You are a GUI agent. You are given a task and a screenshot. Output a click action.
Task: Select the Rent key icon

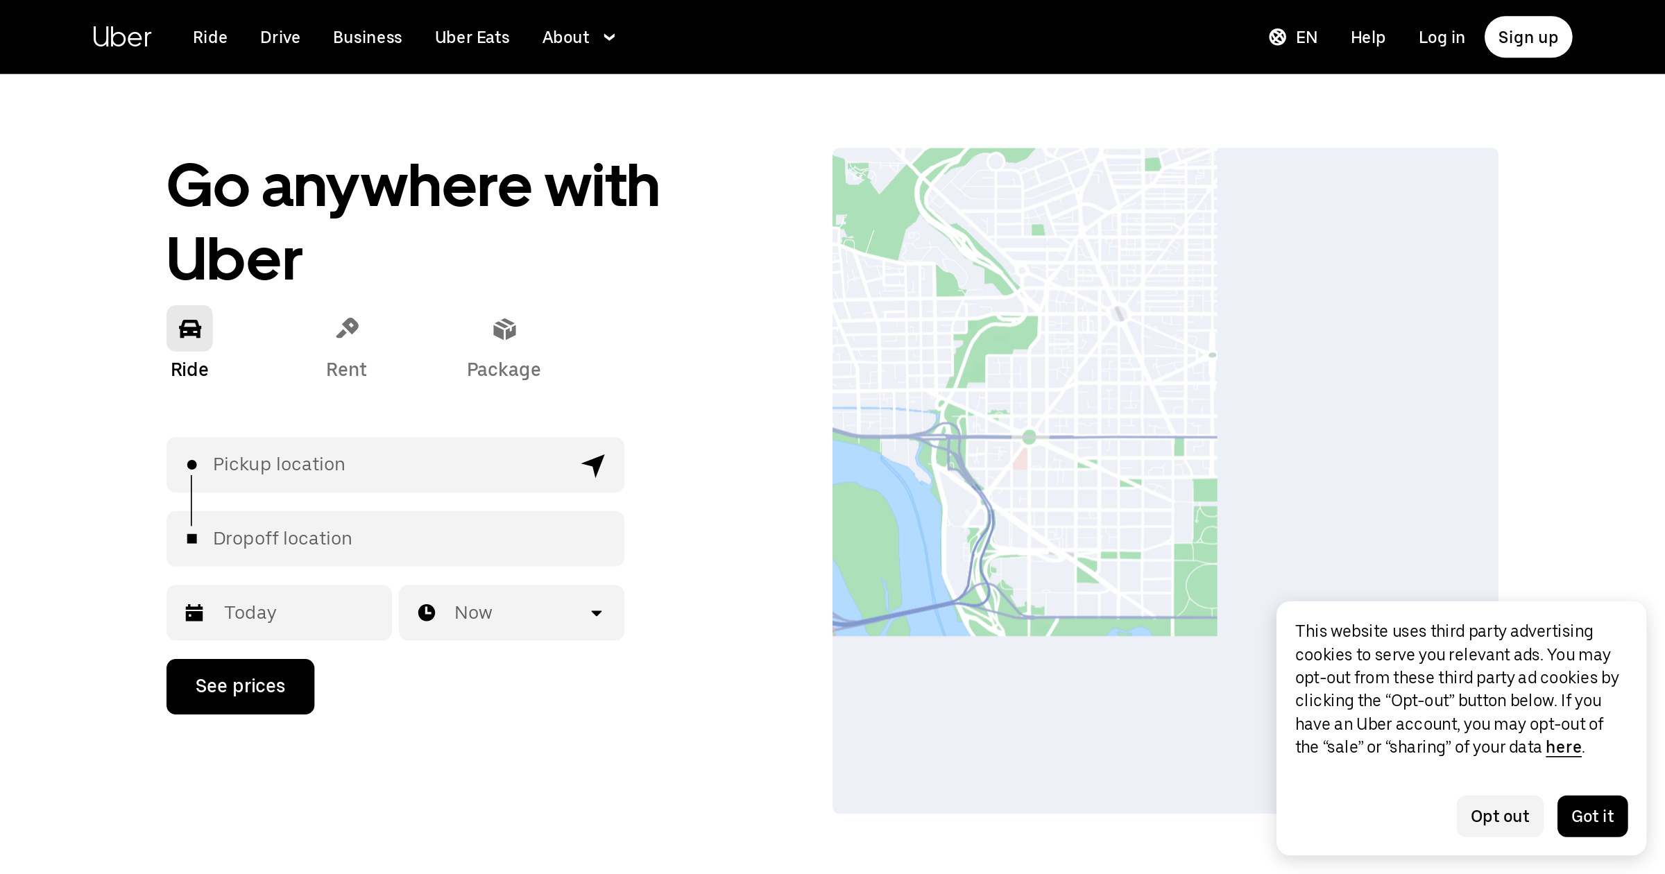(347, 328)
